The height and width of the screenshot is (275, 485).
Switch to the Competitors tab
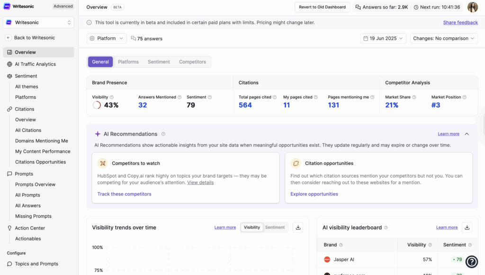point(192,62)
